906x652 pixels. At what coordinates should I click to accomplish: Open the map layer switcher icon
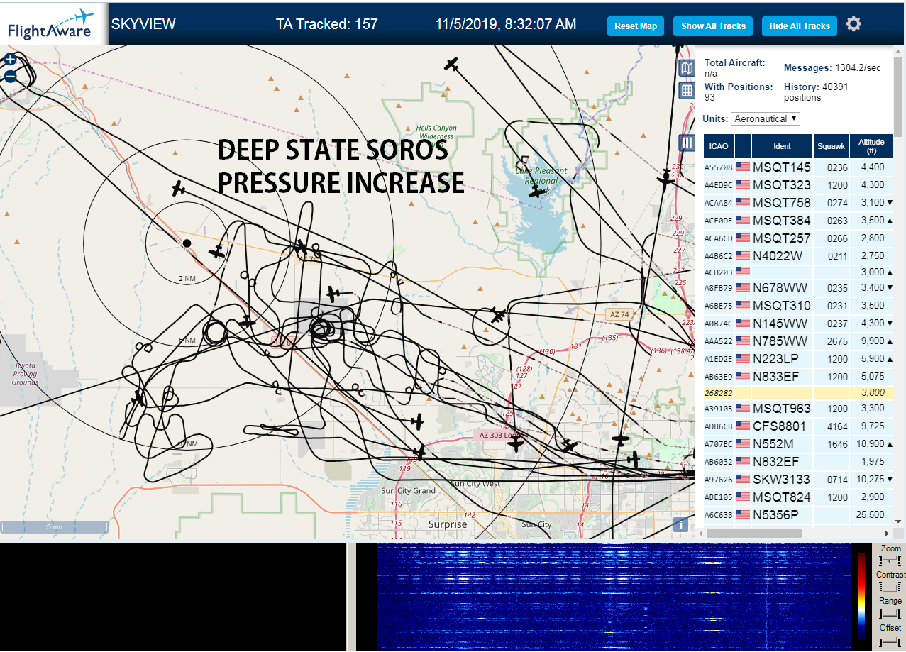click(x=687, y=68)
